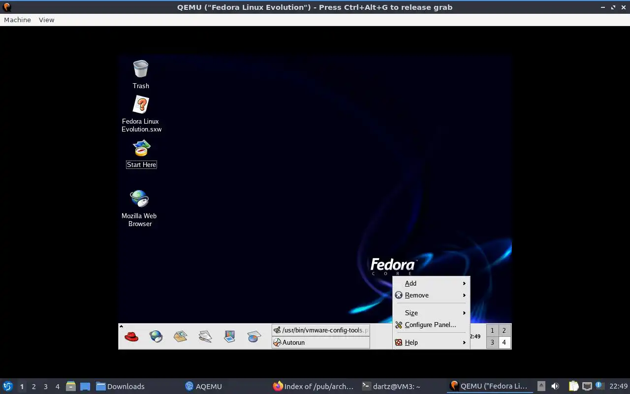
Task: Open QEMU Machine menu
Action: point(17,20)
